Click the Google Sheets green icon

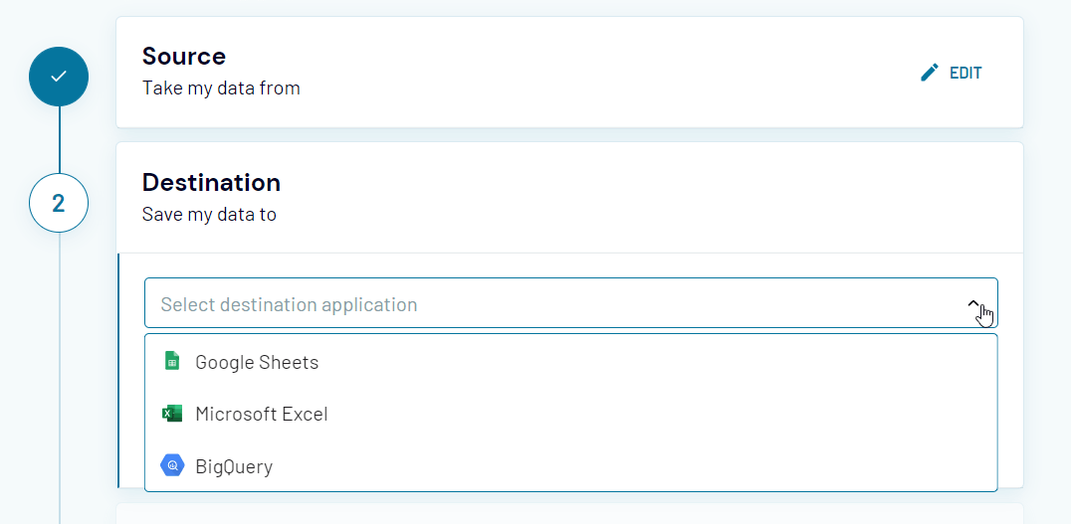pyautogui.click(x=172, y=361)
